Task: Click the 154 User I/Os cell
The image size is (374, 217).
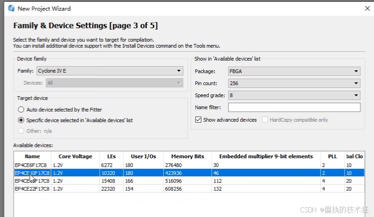Action: click(x=143, y=189)
